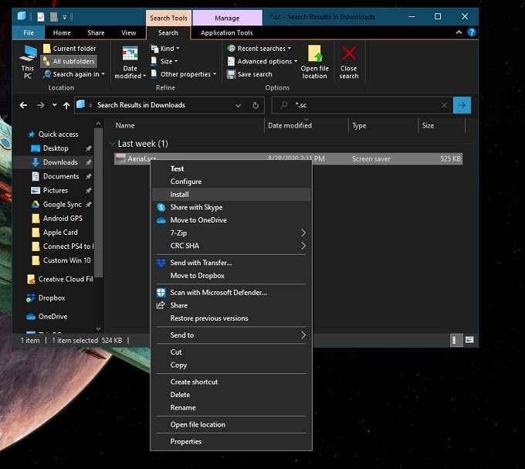525x469 pixels.
Task: Open Pictures in navigation pane
Action: click(x=56, y=191)
